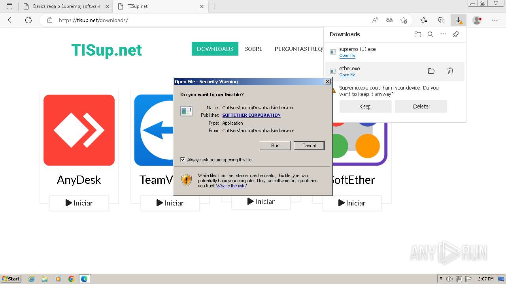Click Run in the Security Warning dialog
506x284 pixels.
(275, 146)
